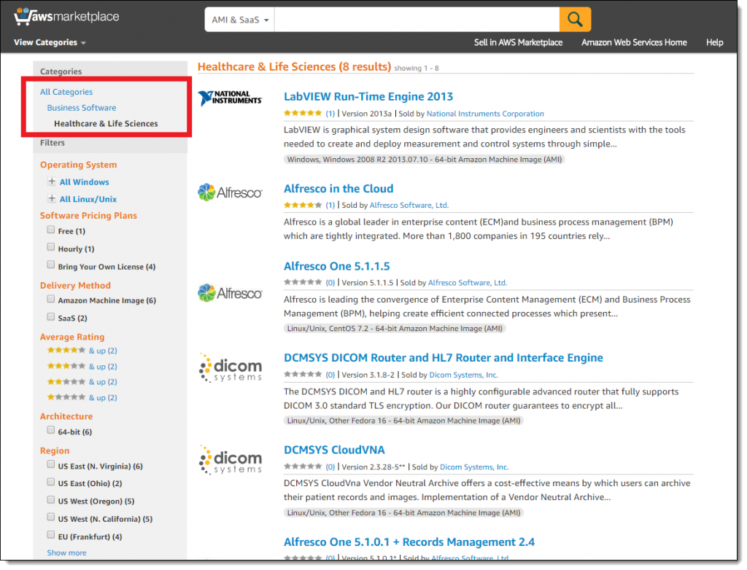The image size is (747, 570).
Task: Filter by 1 star & up rating
Action: click(x=82, y=397)
